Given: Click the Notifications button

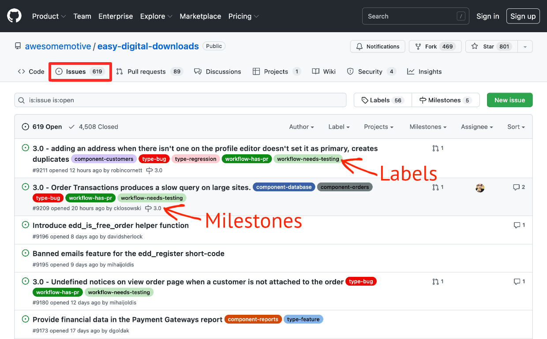Looking at the screenshot, I should 378,47.
